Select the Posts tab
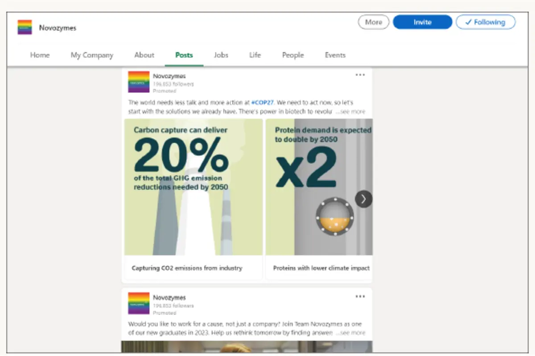The height and width of the screenshot is (356, 535). (x=184, y=55)
